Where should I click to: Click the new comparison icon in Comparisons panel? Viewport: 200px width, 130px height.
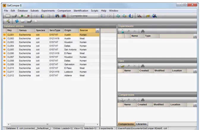[122, 100]
